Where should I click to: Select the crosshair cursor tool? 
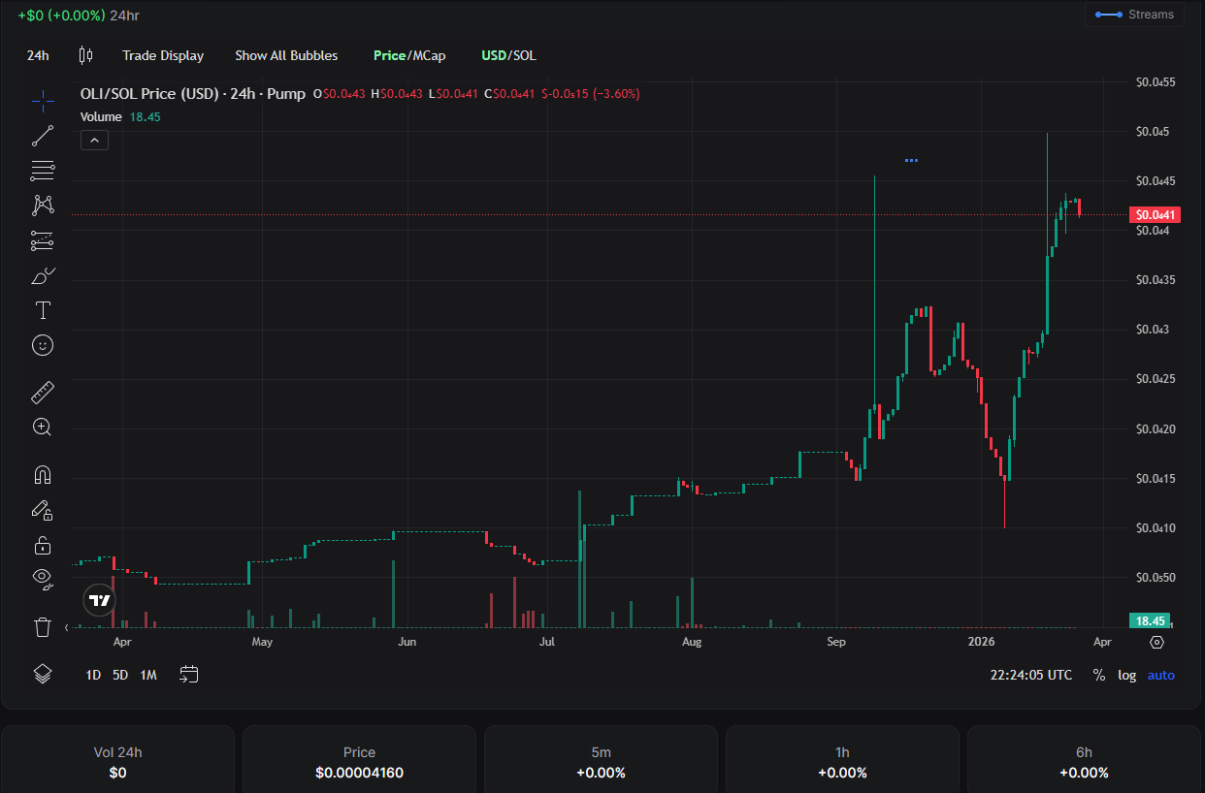tap(43, 99)
